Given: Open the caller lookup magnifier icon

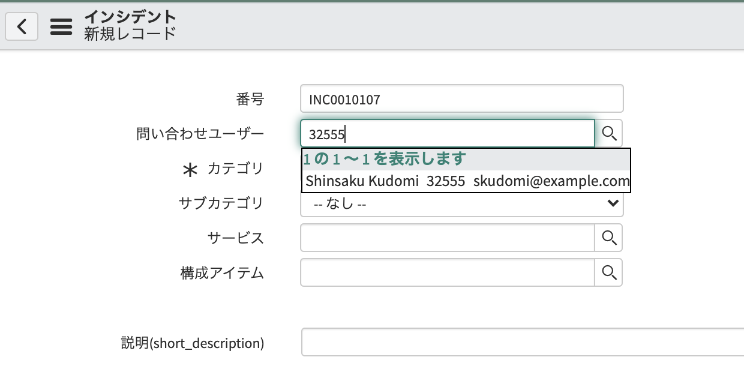Looking at the screenshot, I should (609, 133).
